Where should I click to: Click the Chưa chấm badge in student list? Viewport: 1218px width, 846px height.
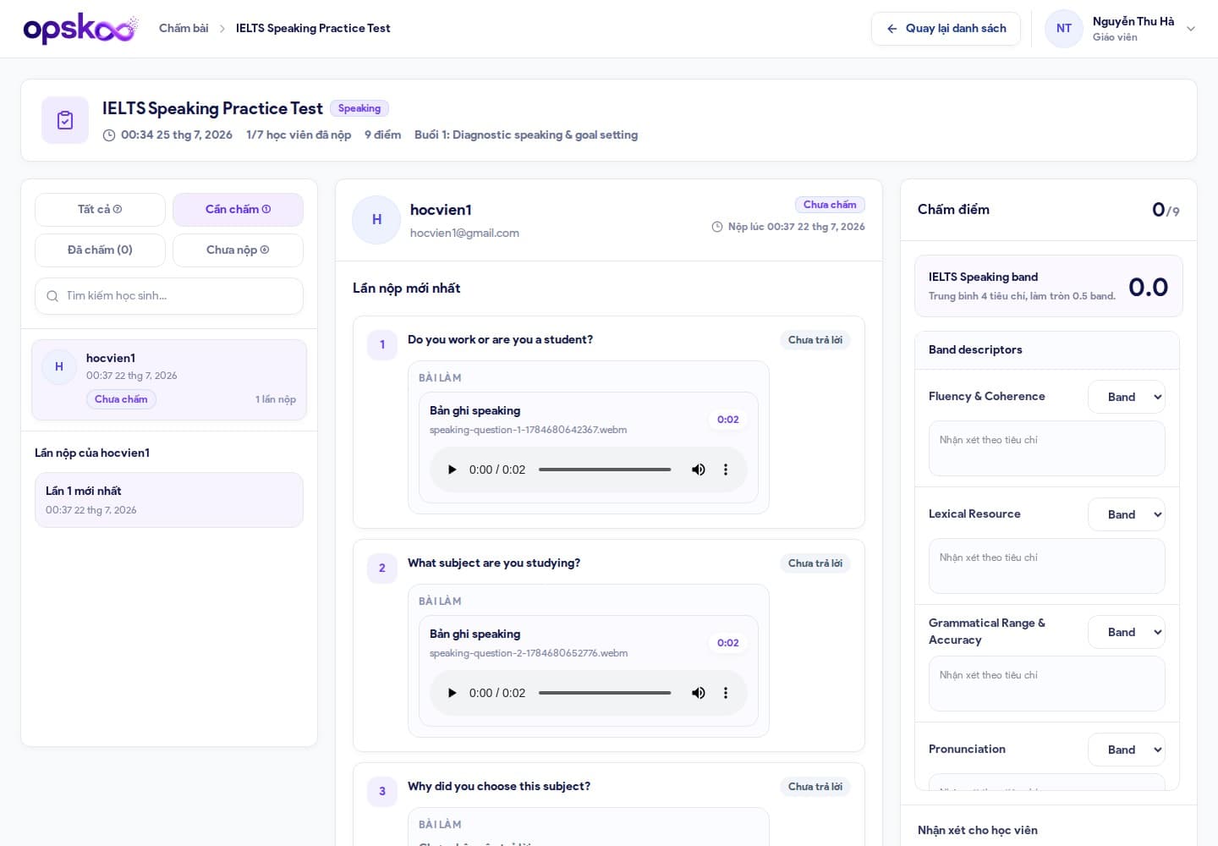121,399
